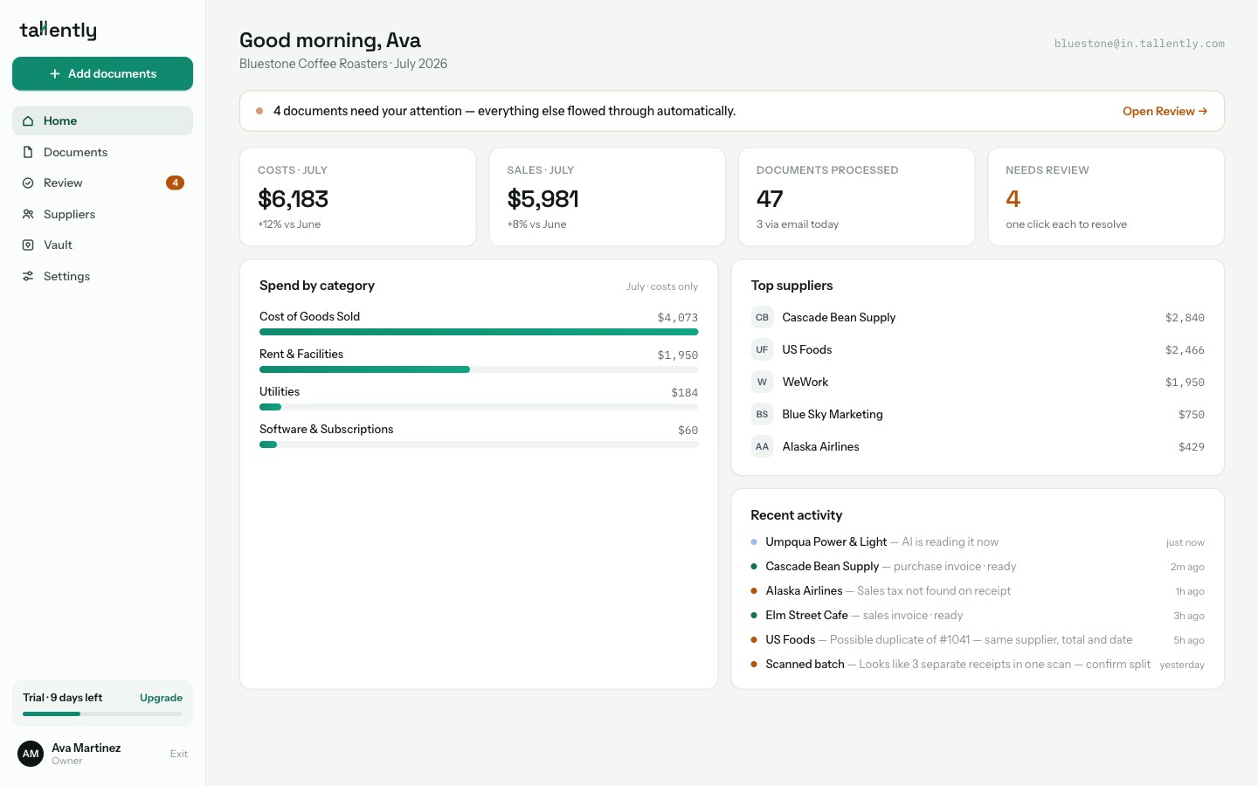Click the orange dot beside Scanned batch activity
Viewport: 1258px width, 786px height.
pos(754,665)
